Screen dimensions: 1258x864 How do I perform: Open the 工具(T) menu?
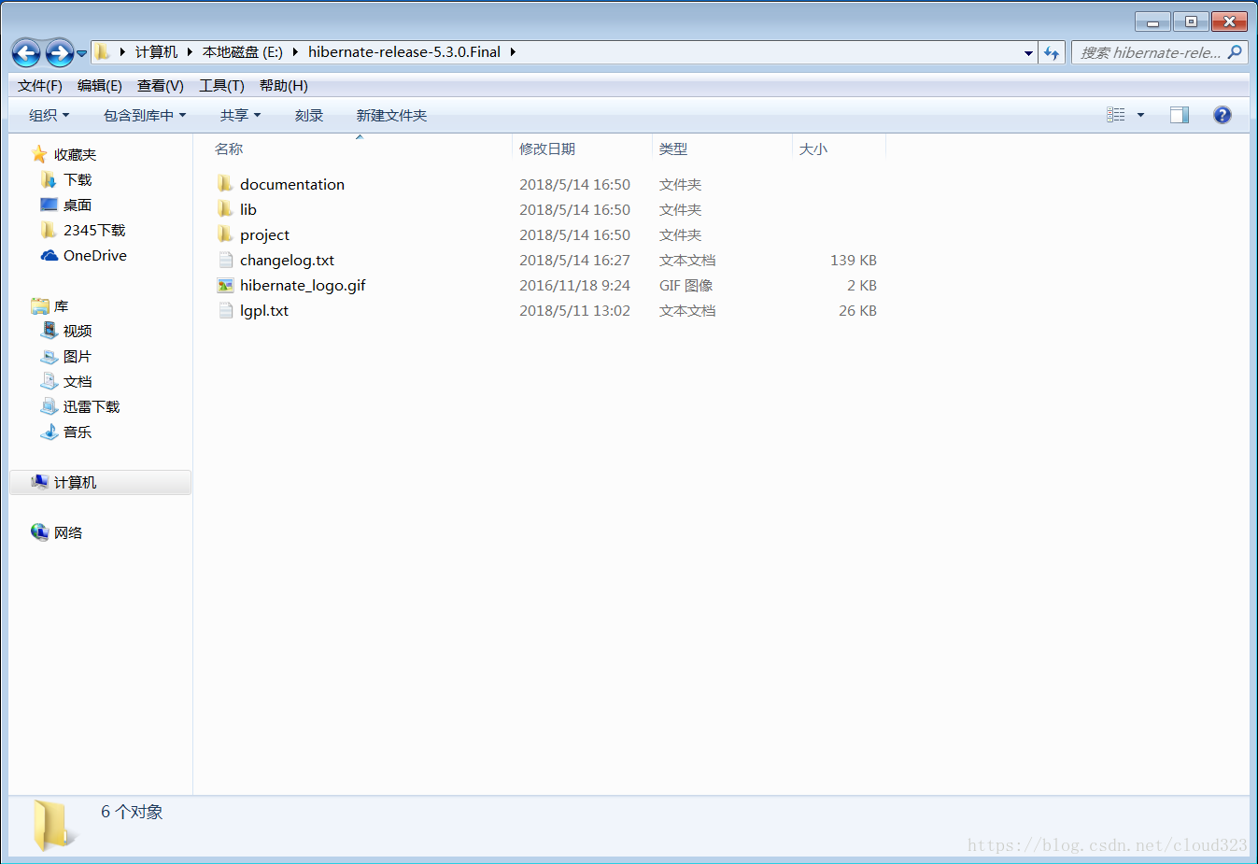tap(221, 86)
